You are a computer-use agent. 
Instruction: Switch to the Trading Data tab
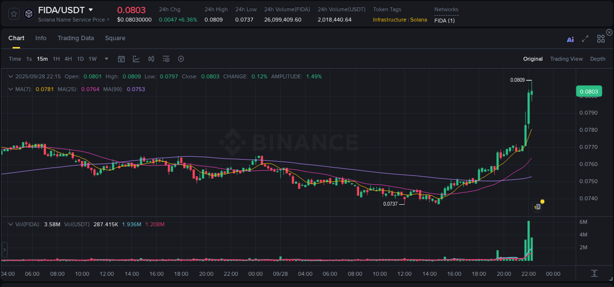tap(76, 38)
